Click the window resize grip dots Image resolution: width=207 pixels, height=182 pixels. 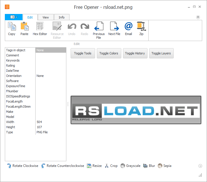click(200, 175)
